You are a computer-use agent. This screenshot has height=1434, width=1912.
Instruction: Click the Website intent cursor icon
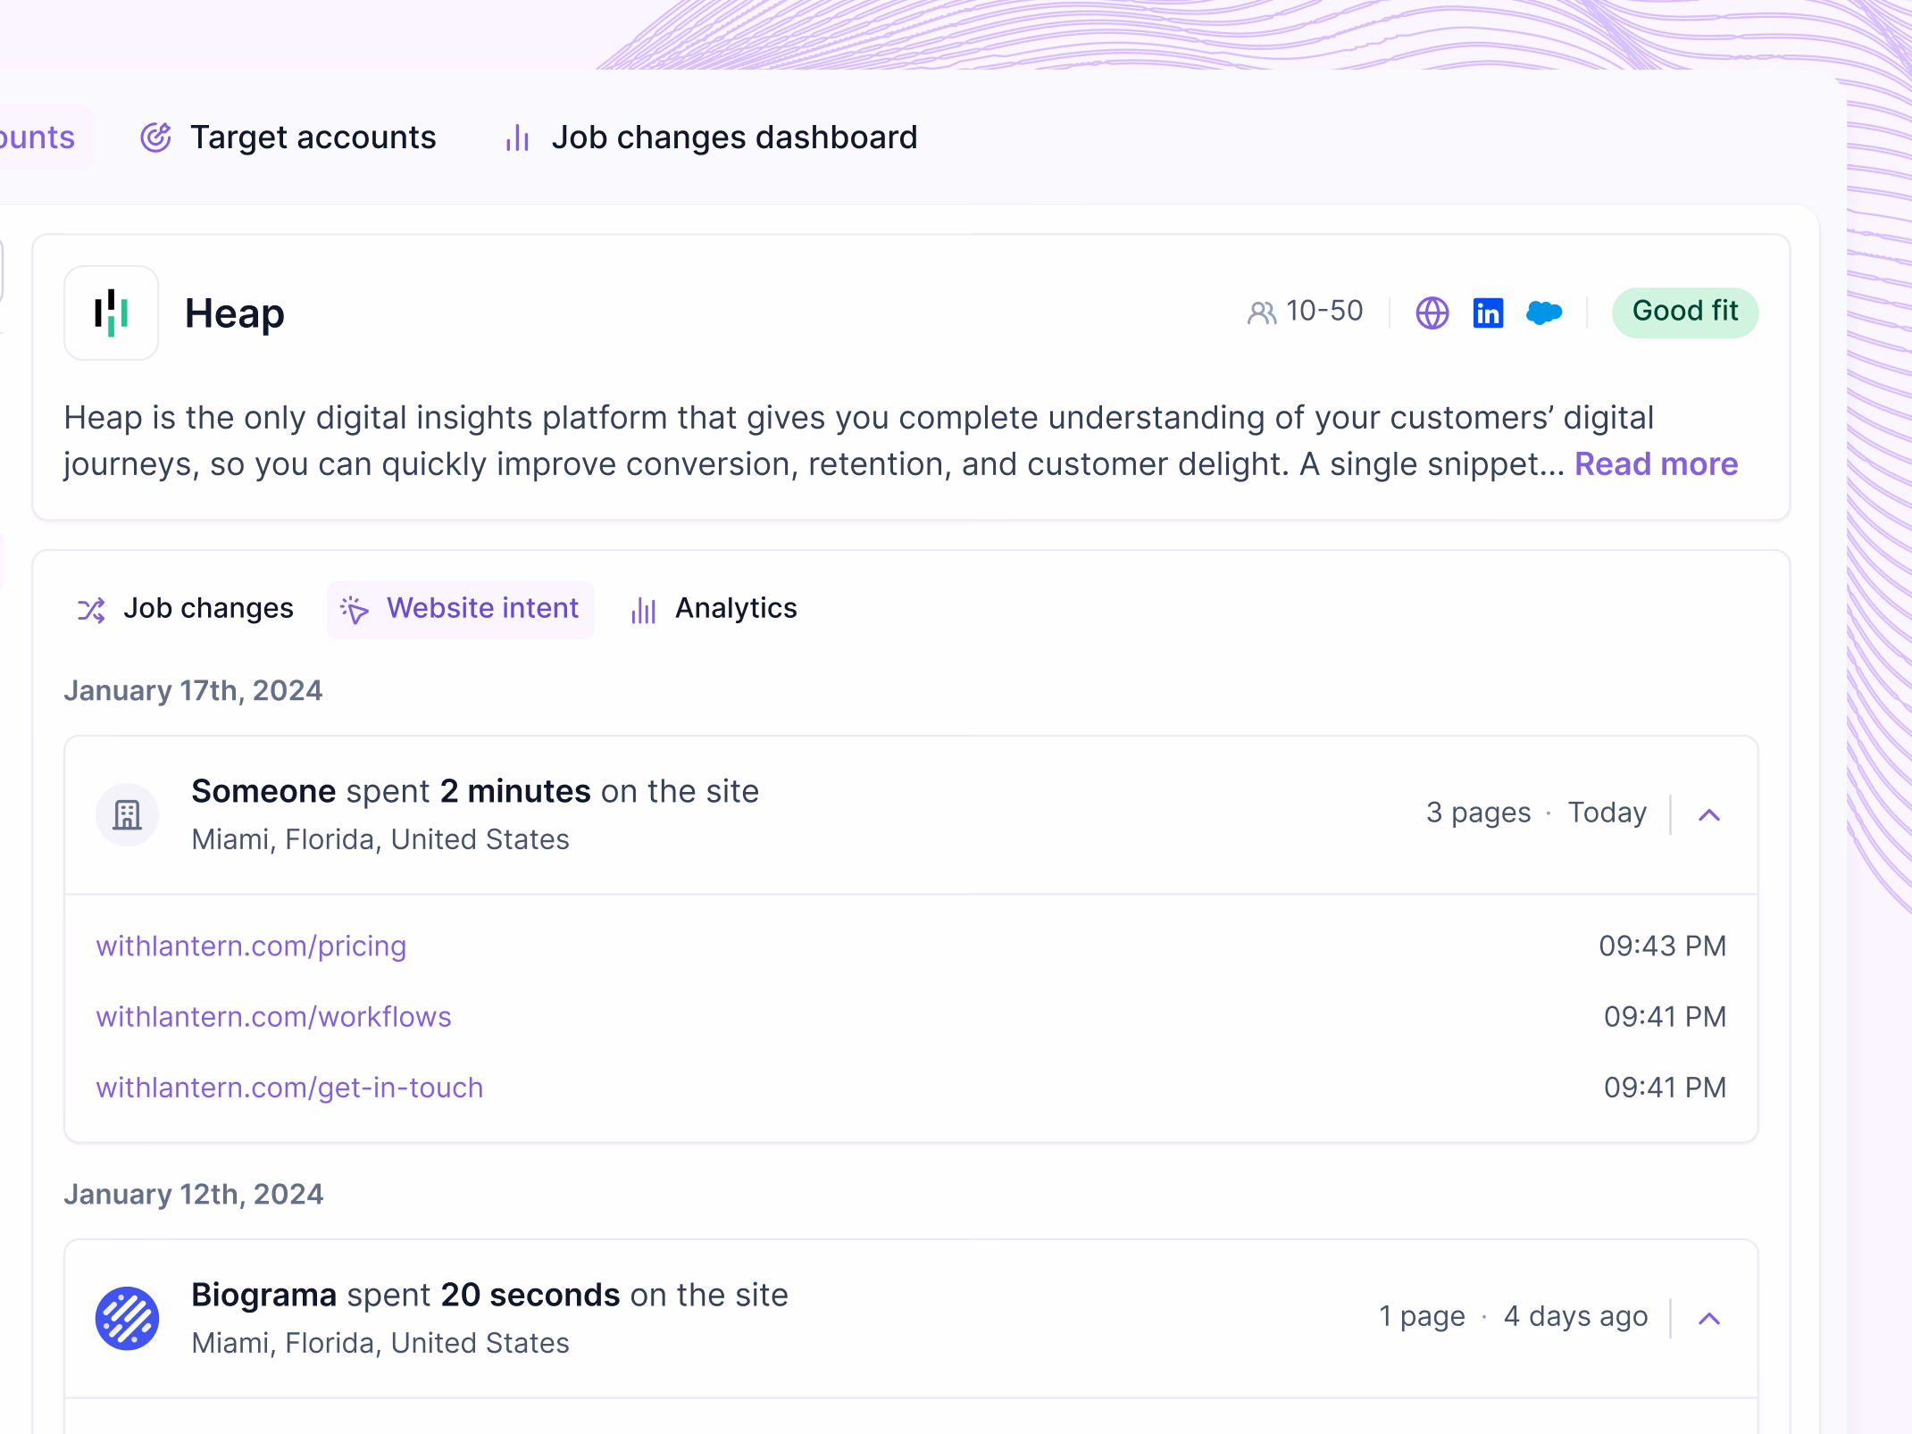point(355,610)
